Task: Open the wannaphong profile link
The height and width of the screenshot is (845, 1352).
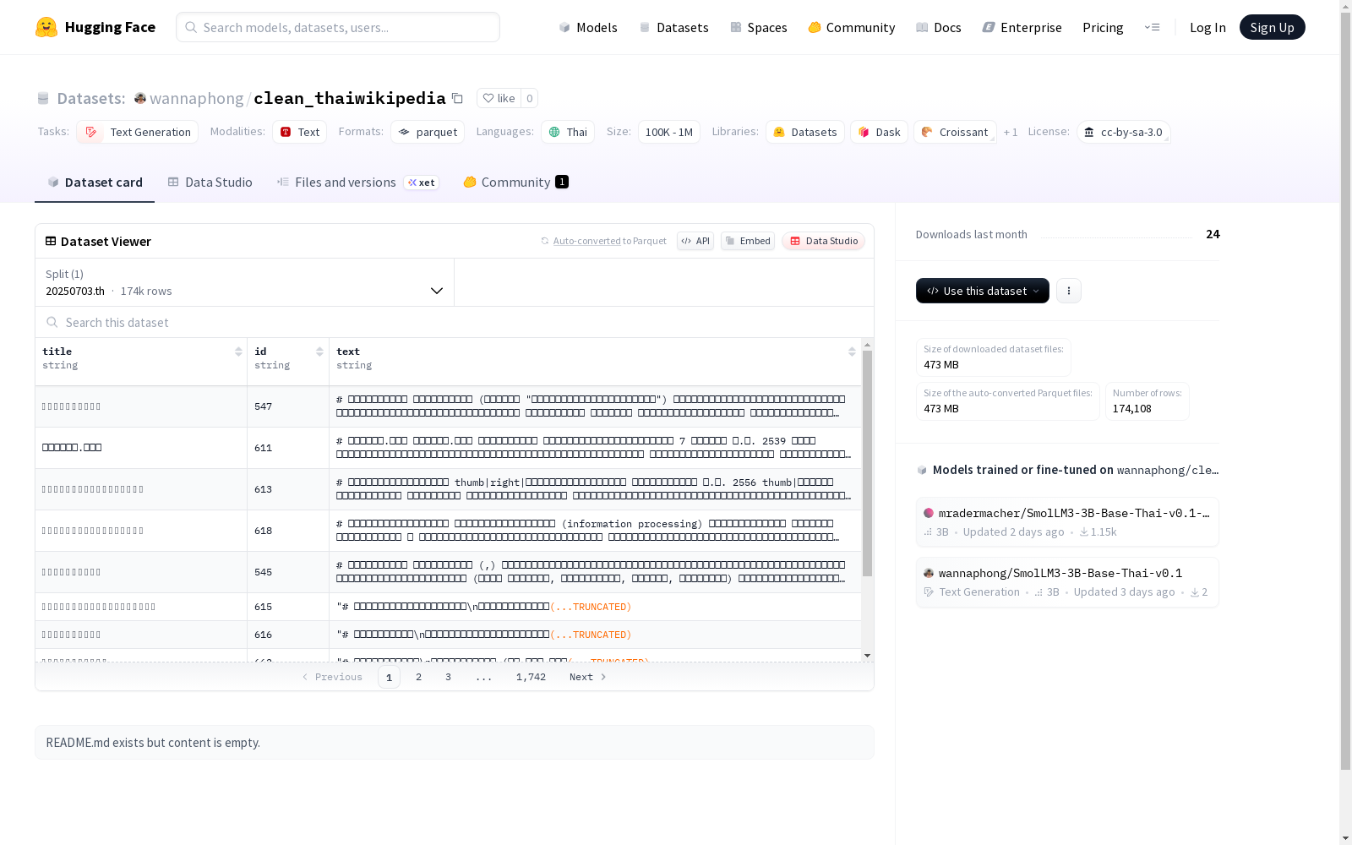Action: coord(197,98)
